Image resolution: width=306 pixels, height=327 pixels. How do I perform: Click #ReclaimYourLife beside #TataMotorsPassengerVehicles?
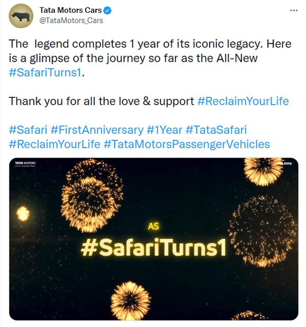click(55, 144)
